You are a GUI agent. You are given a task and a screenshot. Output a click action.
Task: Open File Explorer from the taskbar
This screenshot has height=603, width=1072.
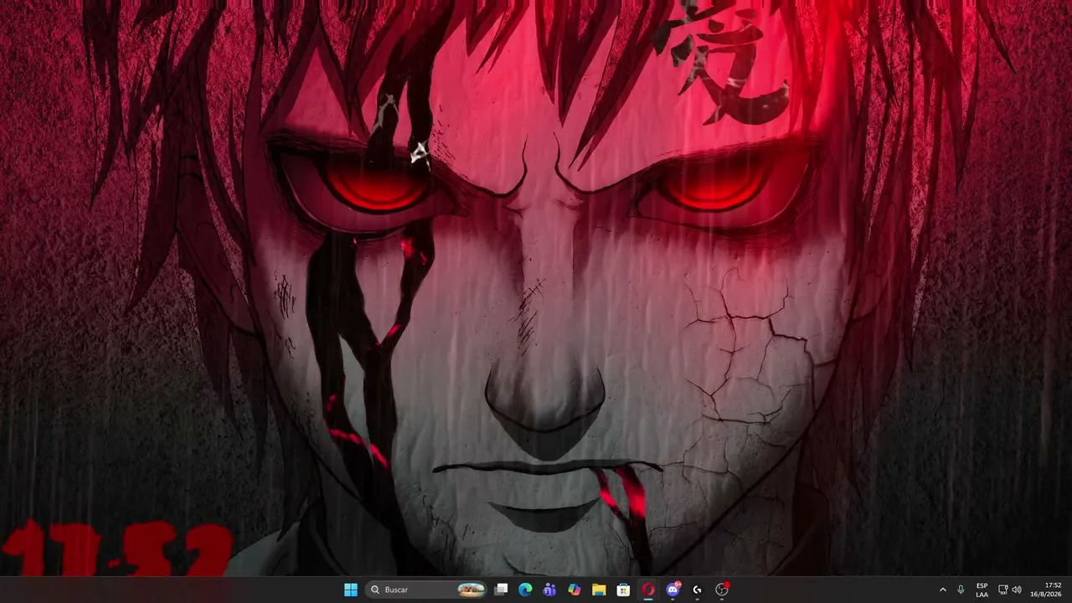coord(599,590)
